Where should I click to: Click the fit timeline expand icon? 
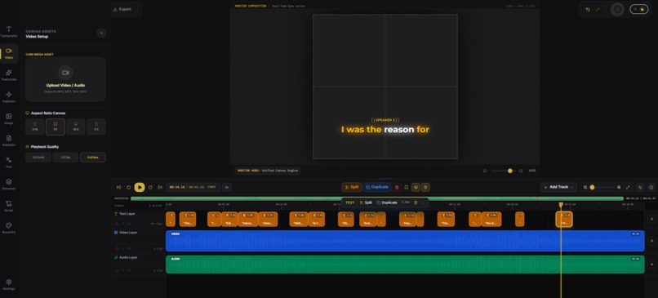click(628, 187)
